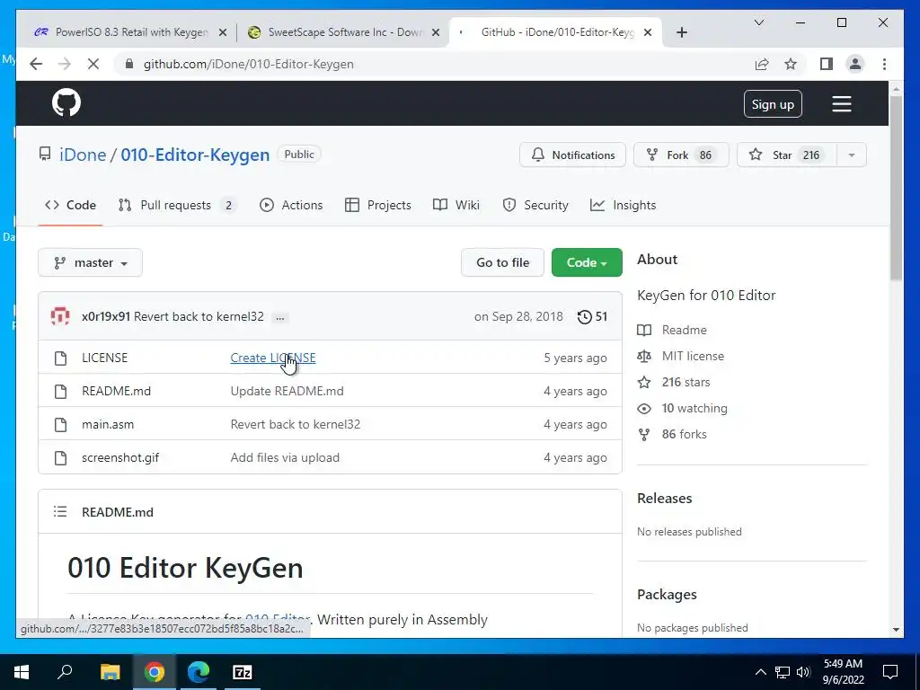Image resolution: width=920 pixels, height=690 pixels.
Task: Switch to the Actions tab
Action: 291,205
